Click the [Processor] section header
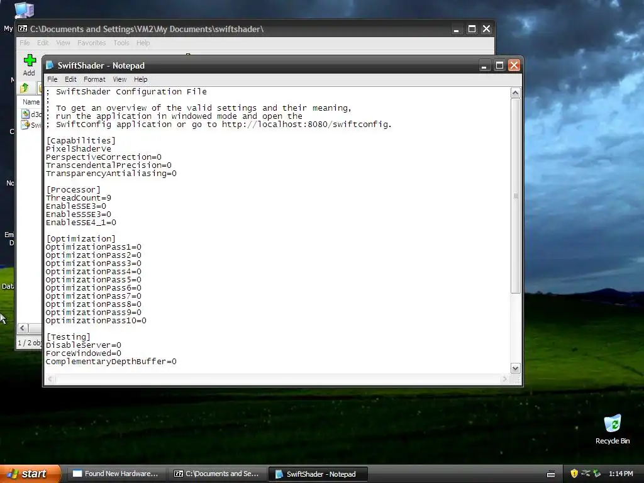644x483 pixels. [73, 190]
